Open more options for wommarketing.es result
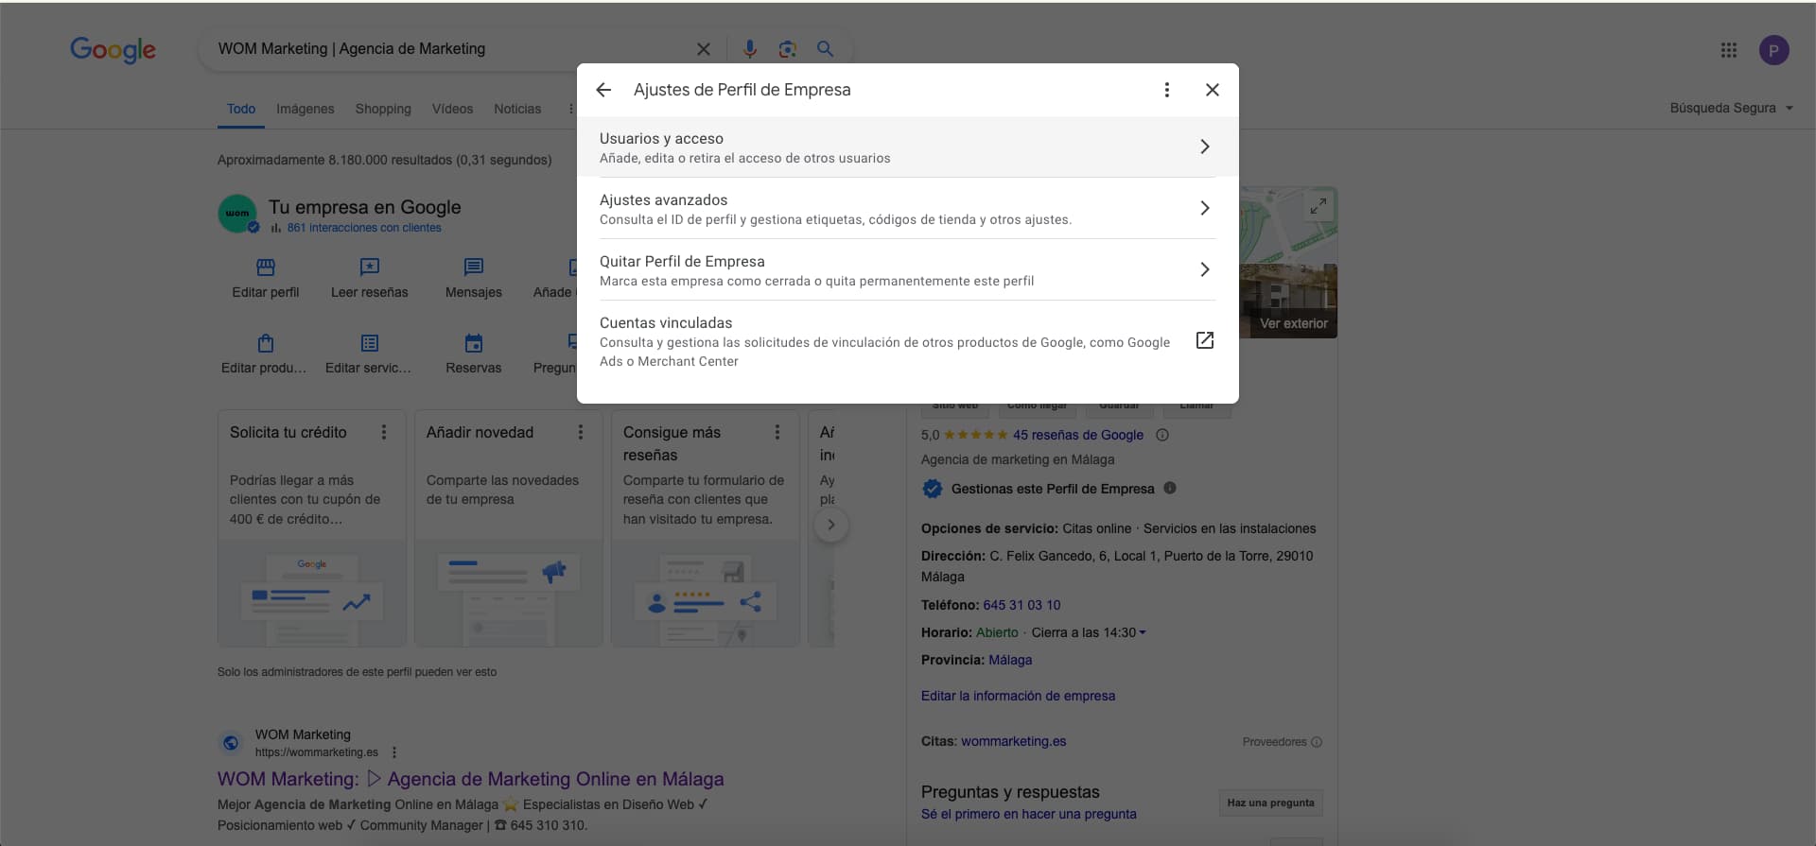 pyautogui.click(x=394, y=752)
